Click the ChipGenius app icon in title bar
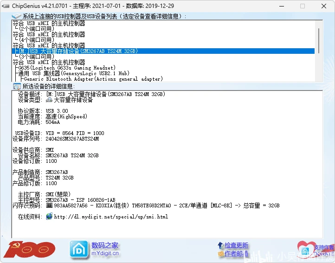 [x=6, y=6]
